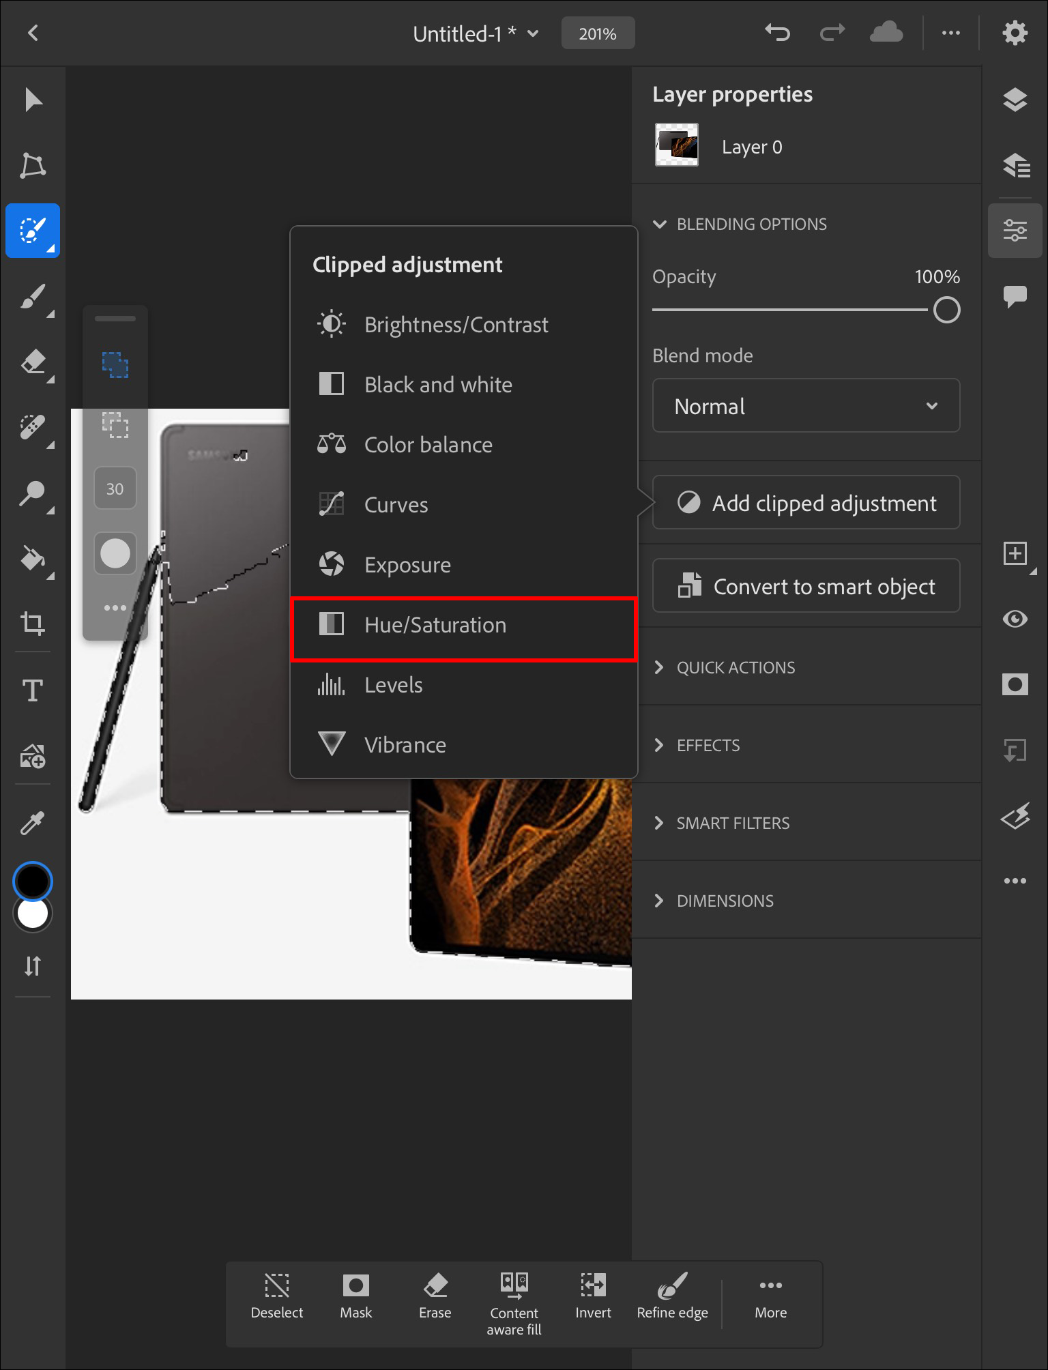Select the Transform tool
Viewport: 1048px width, 1370px height.
pyautogui.click(x=33, y=165)
